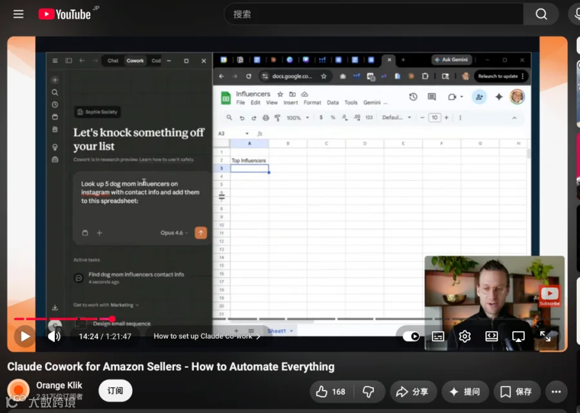
Task: Cast the video using the AirPlay icon
Action: (518, 336)
